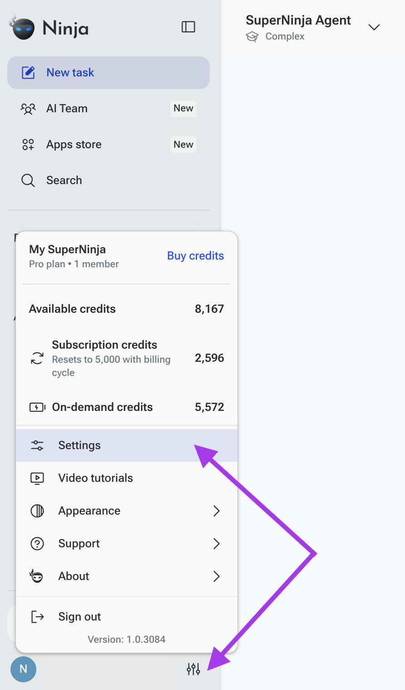405x690 pixels.
Task: Click the 'Resets to 5,000 with billing cycle' text
Action: (x=111, y=366)
